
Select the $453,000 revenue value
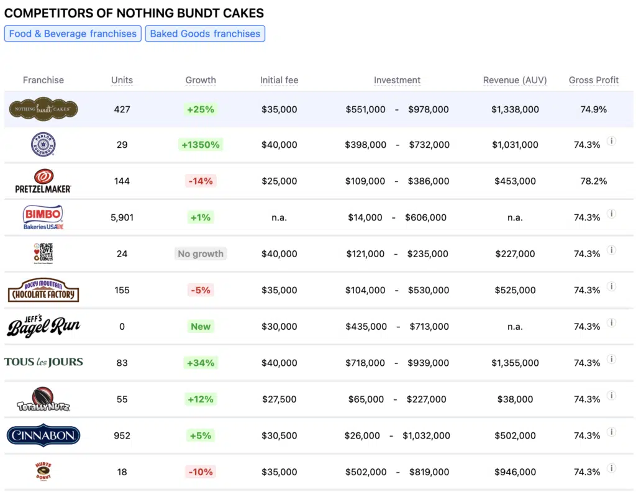515,181
